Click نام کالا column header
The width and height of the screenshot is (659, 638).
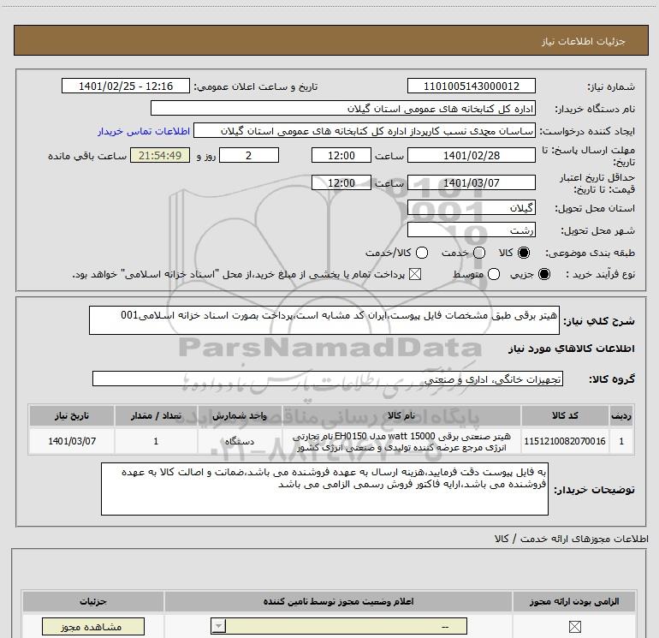401,415
